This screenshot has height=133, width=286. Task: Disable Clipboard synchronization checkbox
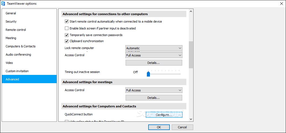(x=67, y=41)
